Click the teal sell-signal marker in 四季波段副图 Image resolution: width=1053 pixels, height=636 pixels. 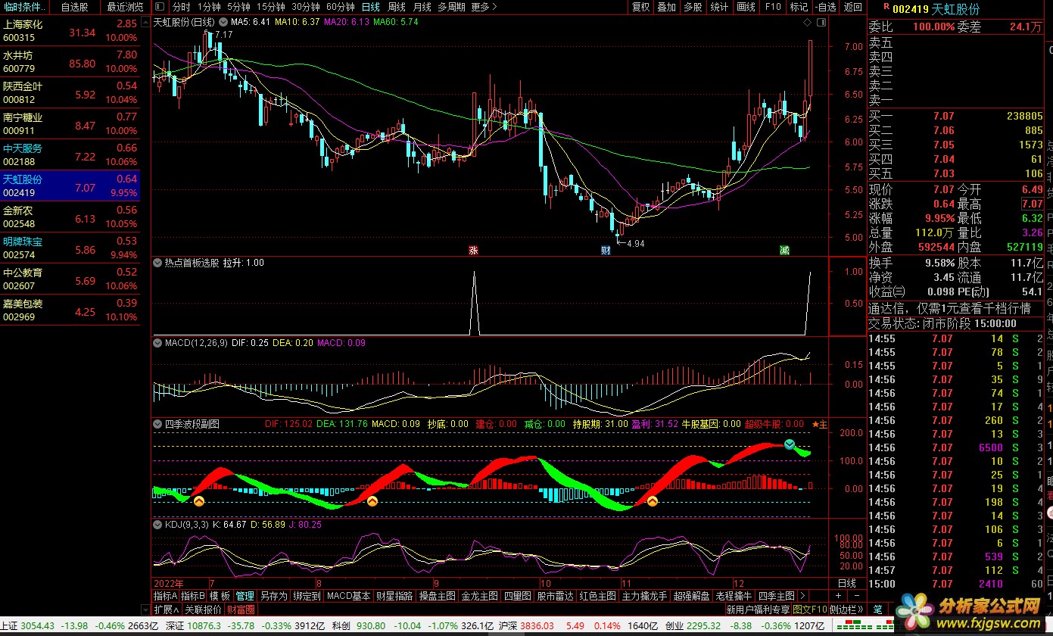(x=790, y=444)
